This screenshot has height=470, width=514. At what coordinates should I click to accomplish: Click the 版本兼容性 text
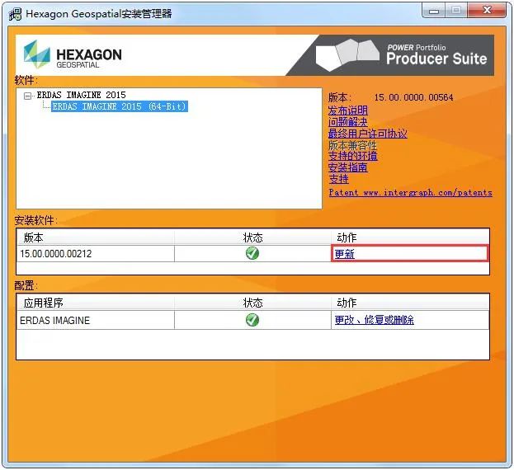[353, 145]
